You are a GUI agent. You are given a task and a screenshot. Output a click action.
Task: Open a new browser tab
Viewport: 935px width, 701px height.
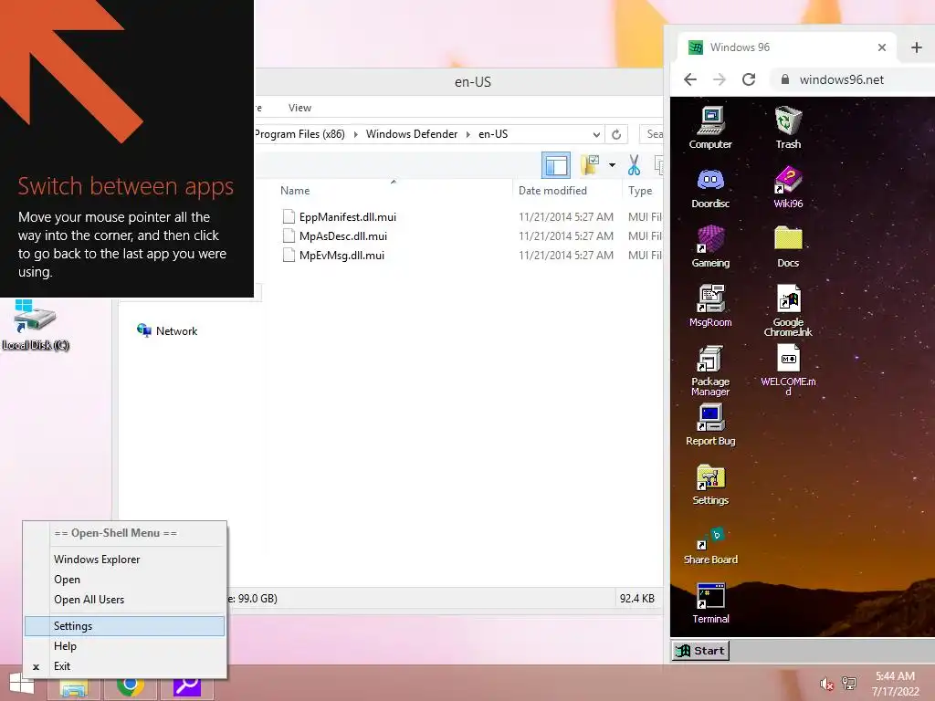click(917, 47)
